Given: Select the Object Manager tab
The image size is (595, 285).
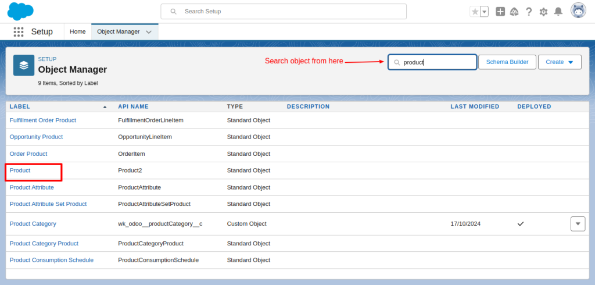Looking at the screenshot, I should pyautogui.click(x=119, y=31).
